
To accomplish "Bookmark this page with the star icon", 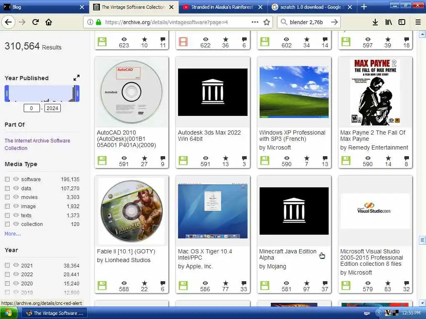I will [267, 22].
